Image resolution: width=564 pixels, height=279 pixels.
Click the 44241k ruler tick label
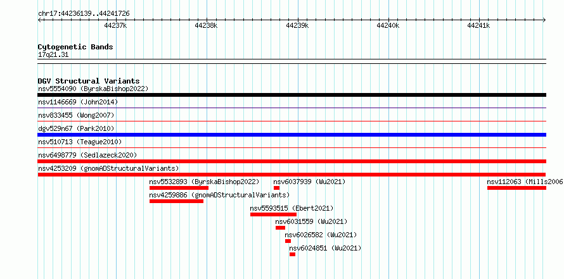click(478, 25)
